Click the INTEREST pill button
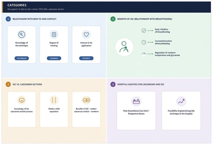The width and height of the screenshot is (213, 145). [86, 58]
